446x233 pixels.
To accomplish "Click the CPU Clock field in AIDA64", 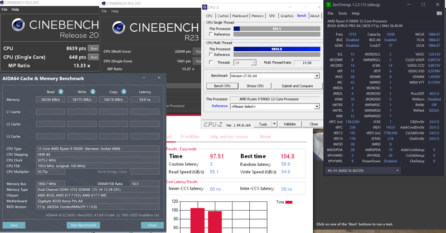I will [98, 160].
